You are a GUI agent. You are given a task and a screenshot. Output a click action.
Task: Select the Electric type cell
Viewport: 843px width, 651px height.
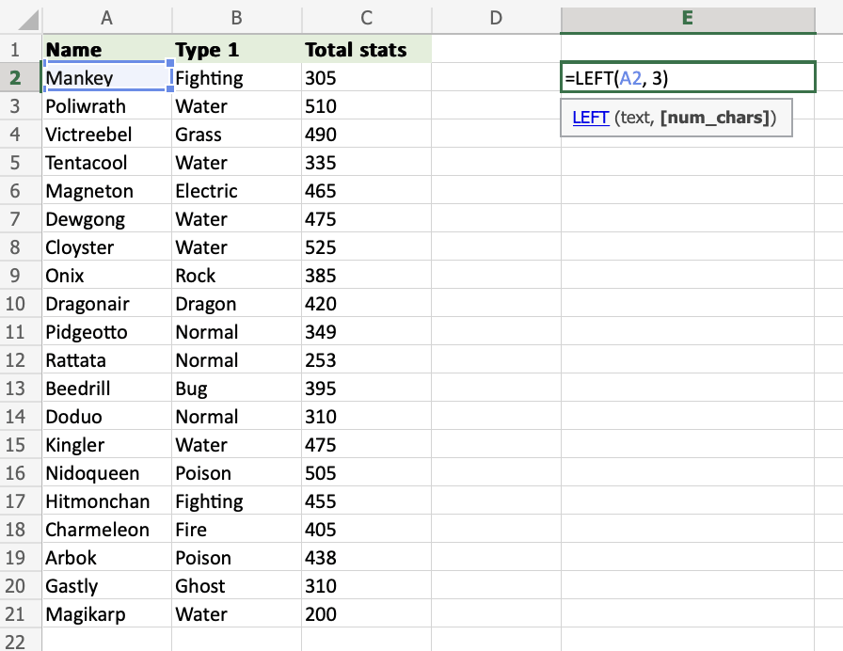pyautogui.click(x=236, y=191)
